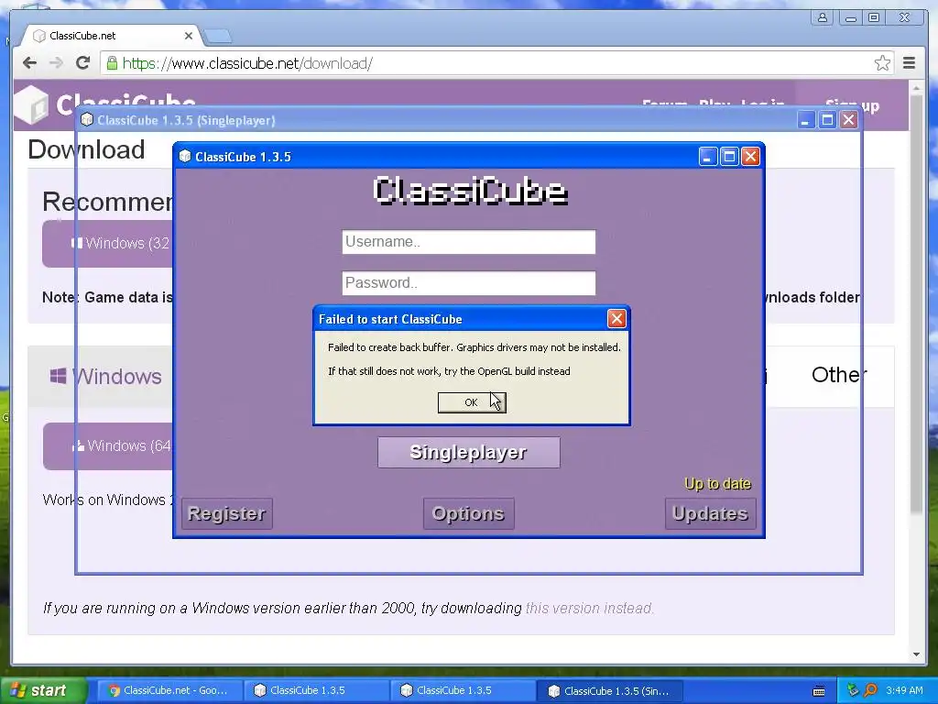Select the Windows platform tab on webpage
Viewport: 938px width, 704px height.
106,377
